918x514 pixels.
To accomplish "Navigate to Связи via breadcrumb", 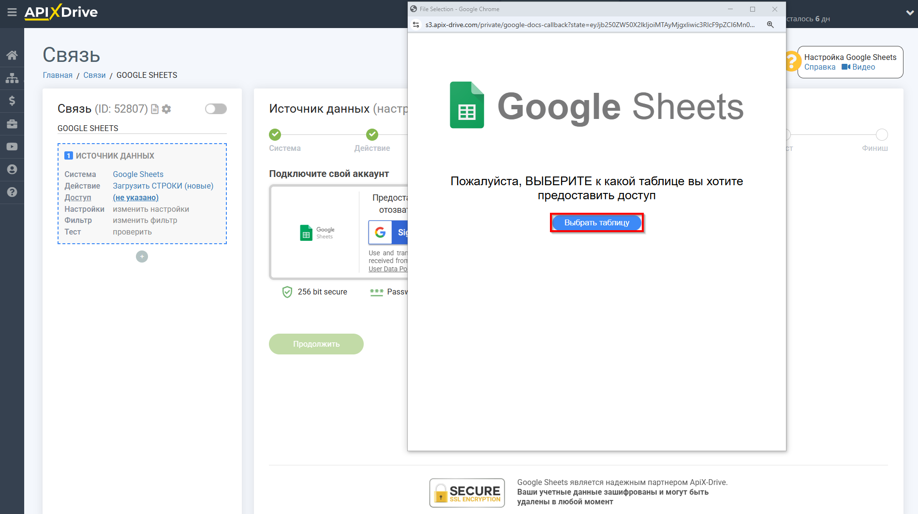I will click(94, 75).
